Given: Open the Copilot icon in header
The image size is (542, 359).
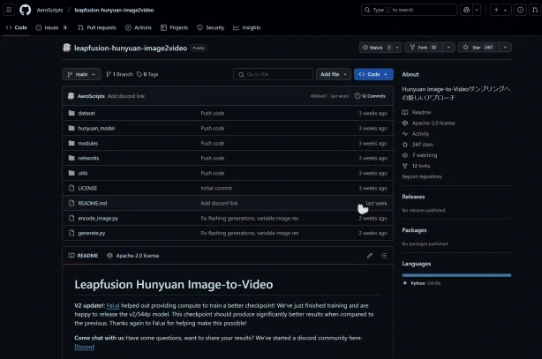Looking at the screenshot, I should pos(466,10).
